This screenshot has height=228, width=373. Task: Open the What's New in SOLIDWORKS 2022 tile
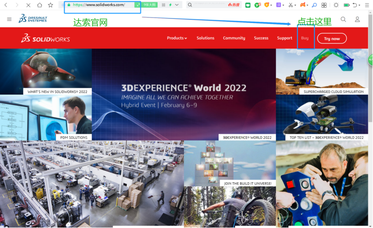46,72
